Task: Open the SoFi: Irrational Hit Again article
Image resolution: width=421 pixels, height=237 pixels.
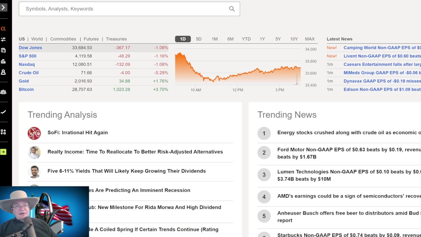Action: 78,133
